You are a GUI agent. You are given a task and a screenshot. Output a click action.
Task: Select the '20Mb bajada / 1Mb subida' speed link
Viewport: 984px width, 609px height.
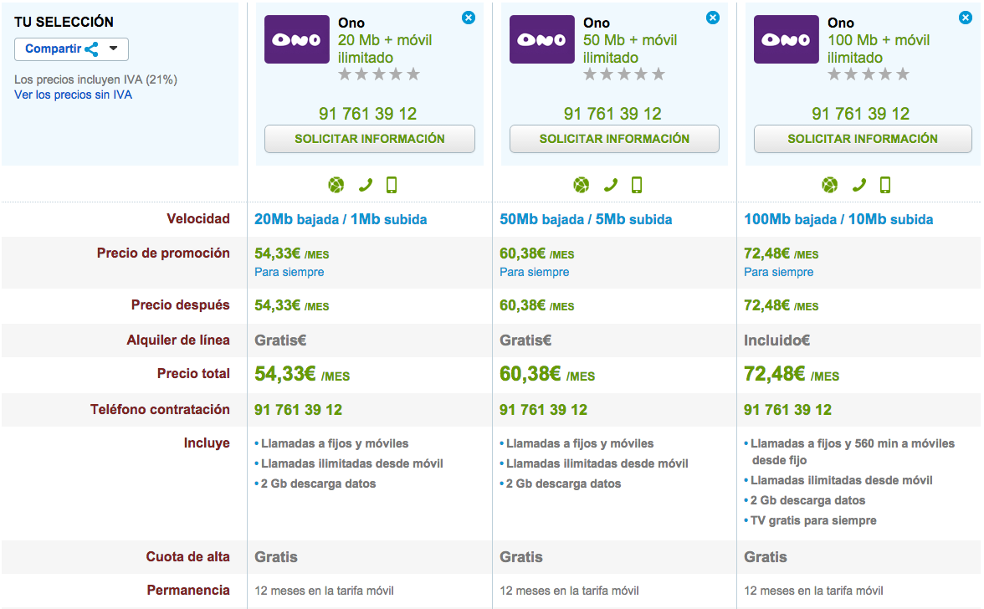(x=341, y=219)
